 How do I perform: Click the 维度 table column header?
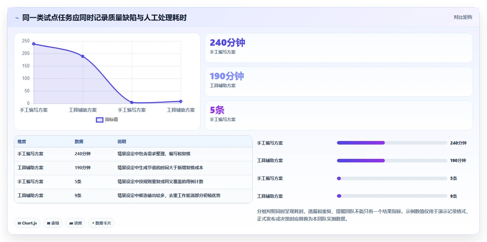click(x=22, y=142)
